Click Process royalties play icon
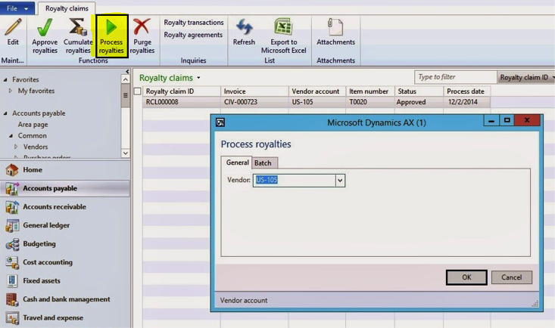This screenshot has width=555, height=328. (x=111, y=27)
